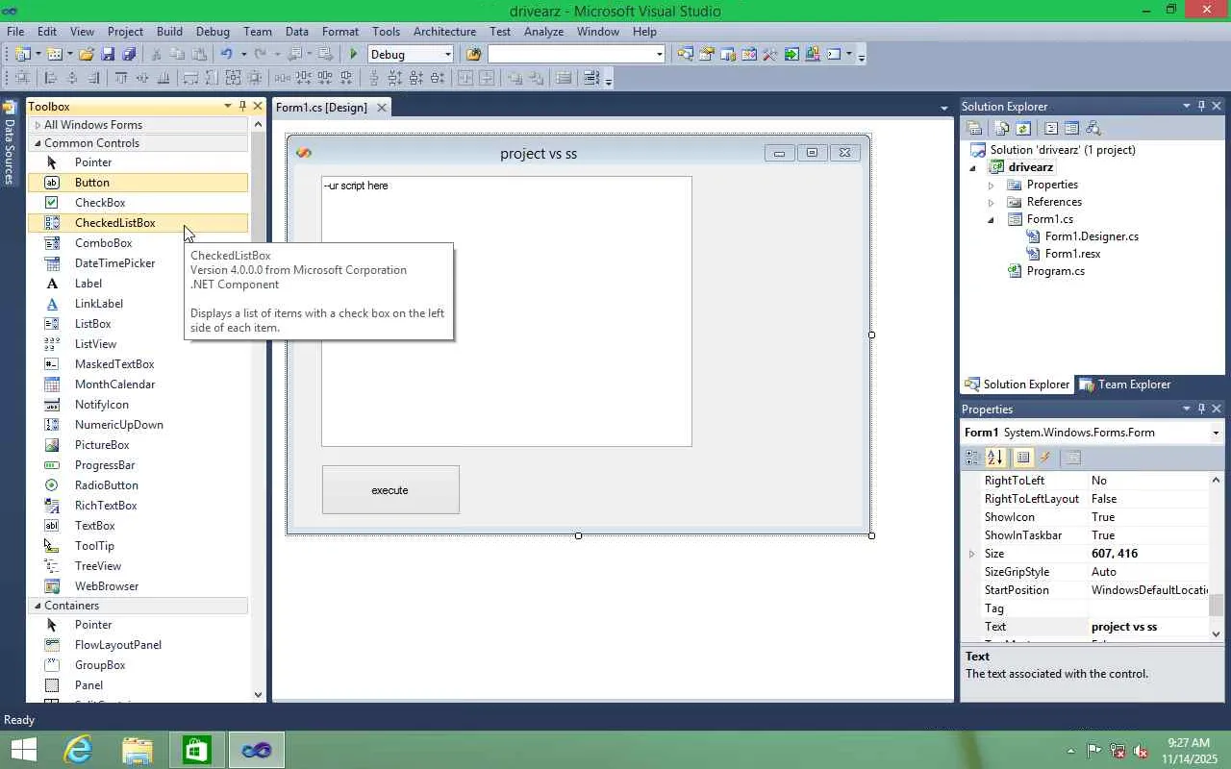Click Align Lefts on the layout toolbar
1231x769 pixels.
[51, 79]
